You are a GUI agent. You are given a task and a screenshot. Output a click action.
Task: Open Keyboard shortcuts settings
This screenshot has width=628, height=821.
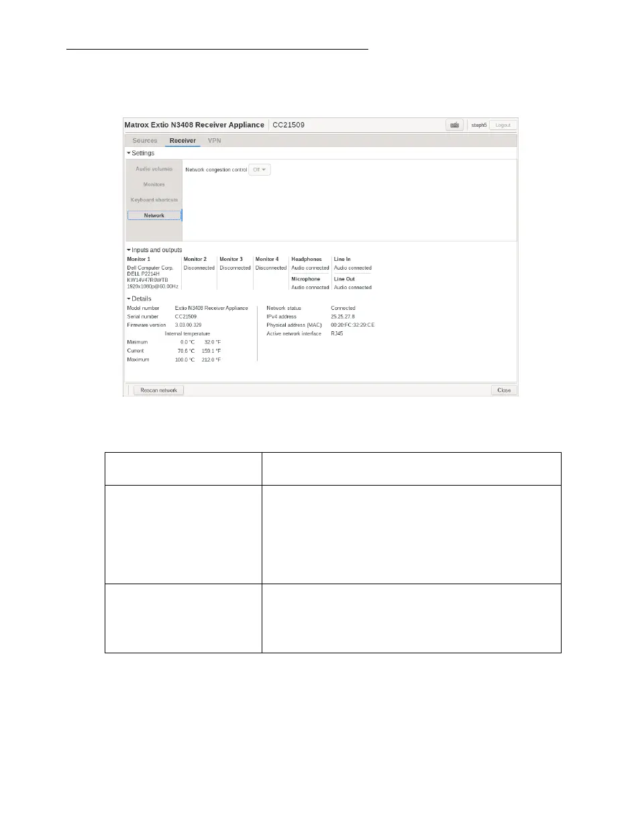(x=154, y=200)
